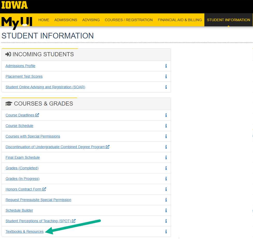
Task: Click info icon for Course Schedule row
Action: coord(166,126)
